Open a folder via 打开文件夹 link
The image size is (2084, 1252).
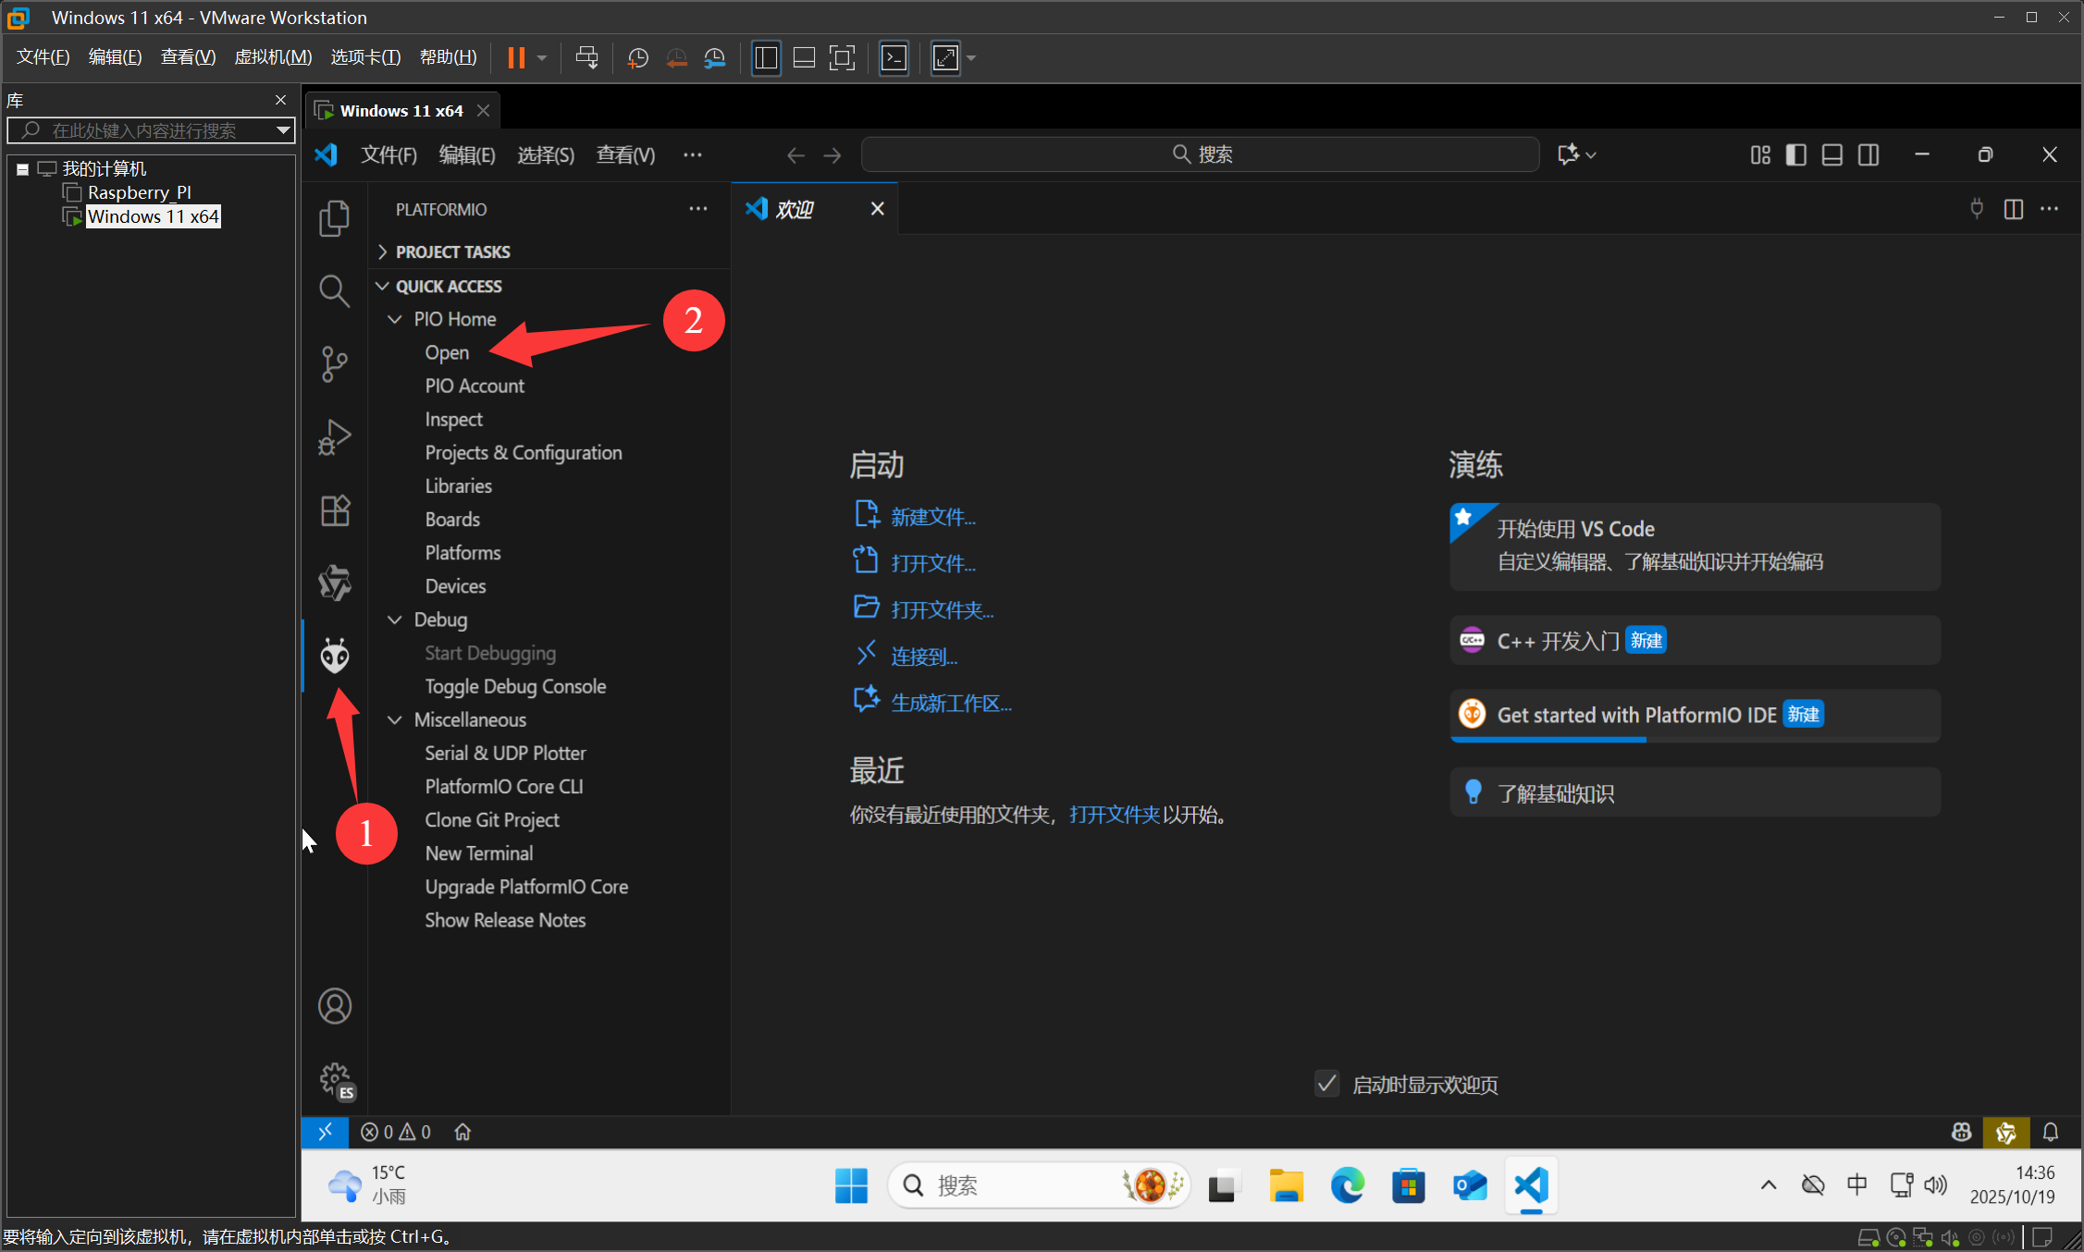pos(942,608)
